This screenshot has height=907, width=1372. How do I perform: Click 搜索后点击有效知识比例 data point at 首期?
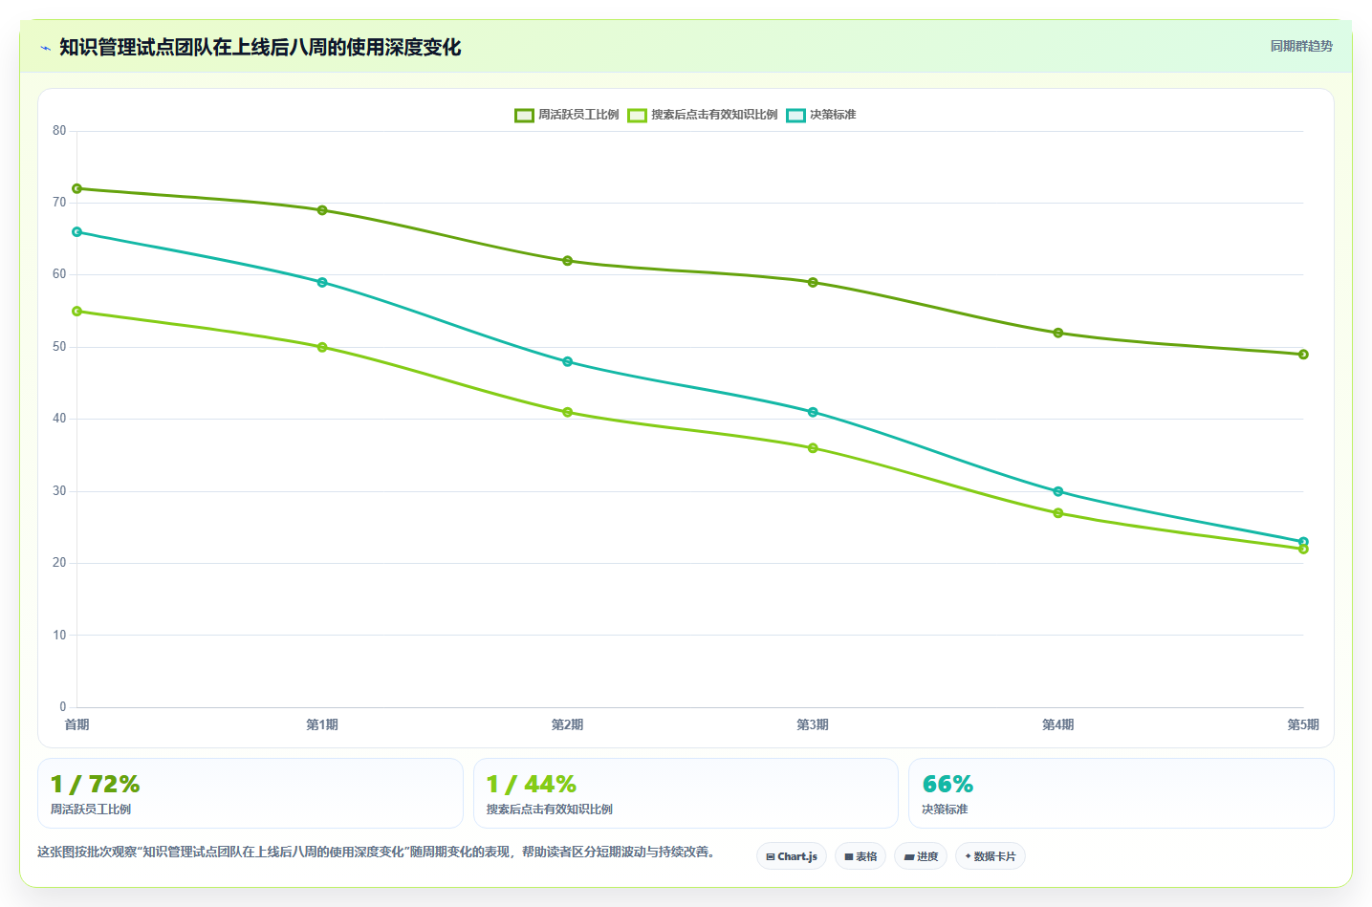pos(76,312)
